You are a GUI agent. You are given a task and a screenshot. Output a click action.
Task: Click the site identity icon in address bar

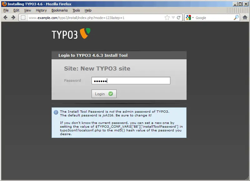[x=23, y=17]
